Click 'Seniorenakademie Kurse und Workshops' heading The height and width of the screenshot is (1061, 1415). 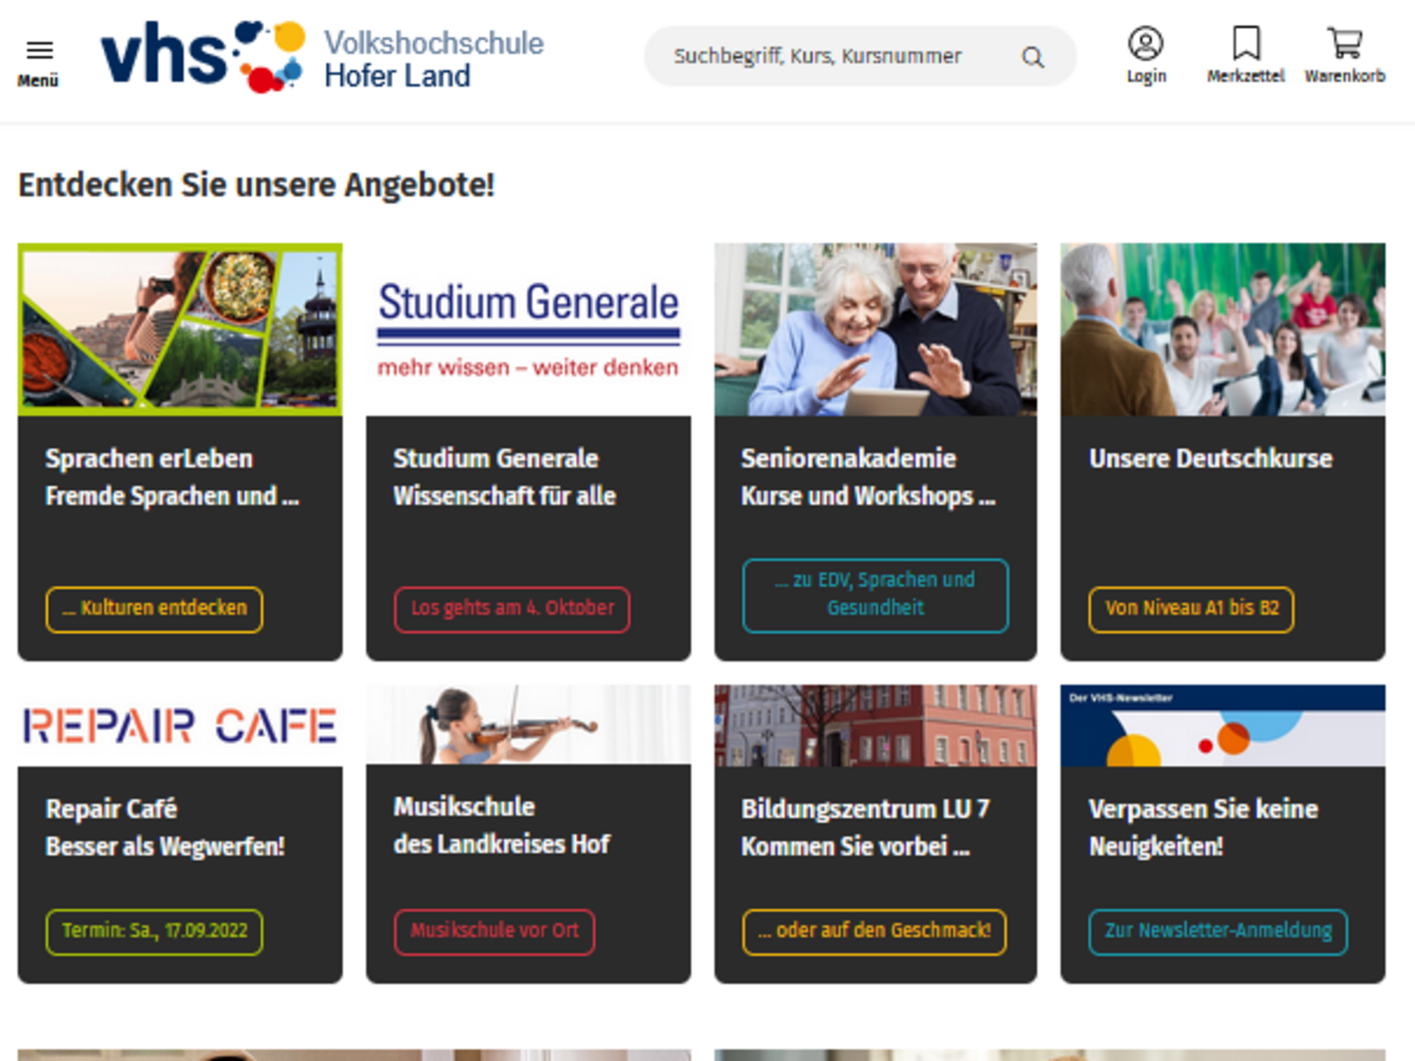click(868, 477)
